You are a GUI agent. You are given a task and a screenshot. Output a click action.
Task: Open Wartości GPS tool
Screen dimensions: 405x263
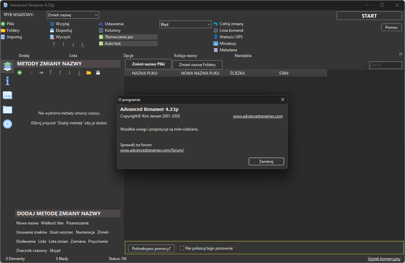228,37
